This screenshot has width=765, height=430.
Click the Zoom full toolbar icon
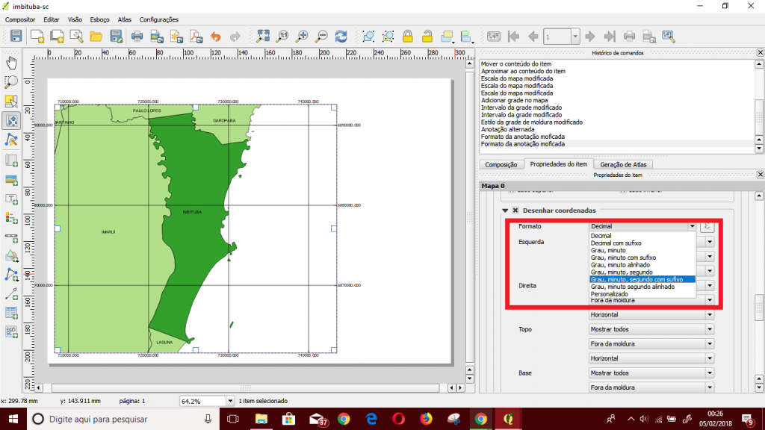point(263,36)
